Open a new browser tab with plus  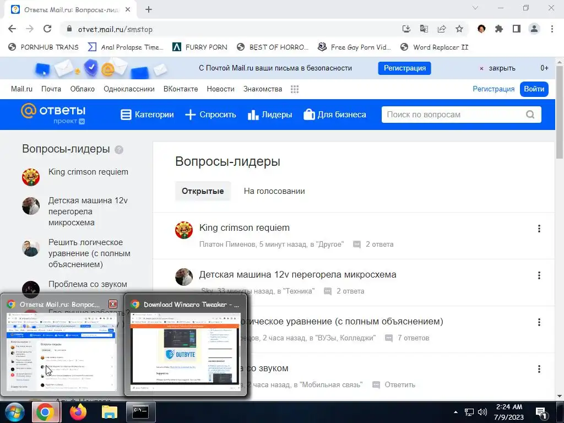[x=149, y=10]
